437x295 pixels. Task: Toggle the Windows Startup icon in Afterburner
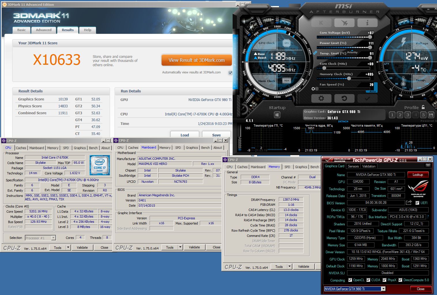[x=277, y=115]
